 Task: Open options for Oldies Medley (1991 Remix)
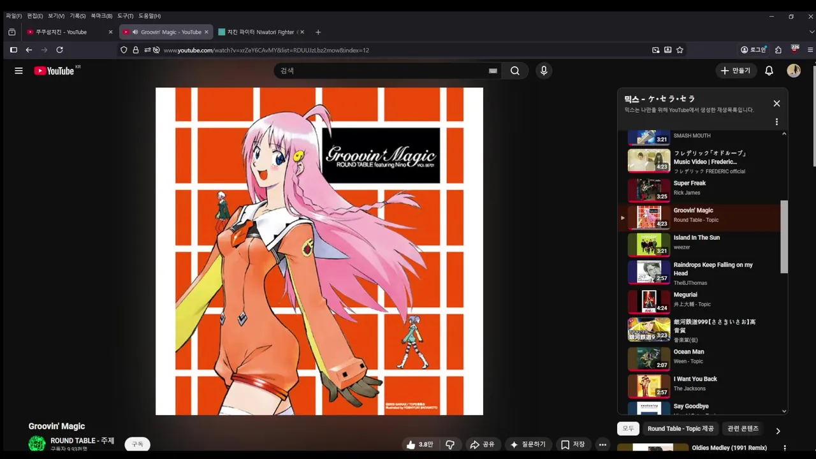[x=785, y=448]
